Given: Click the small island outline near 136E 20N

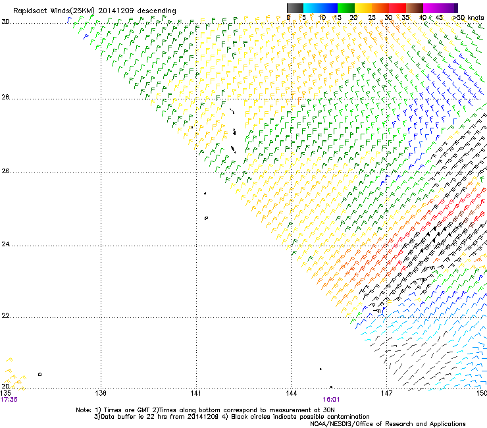Looking at the screenshot, I should click(39, 374).
